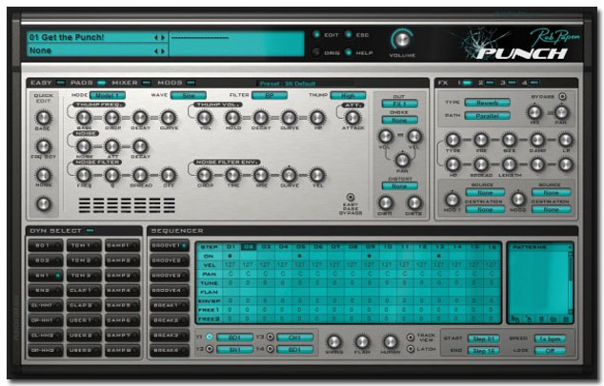
Task: Select track T2 radio button
Action: (210, 349)
